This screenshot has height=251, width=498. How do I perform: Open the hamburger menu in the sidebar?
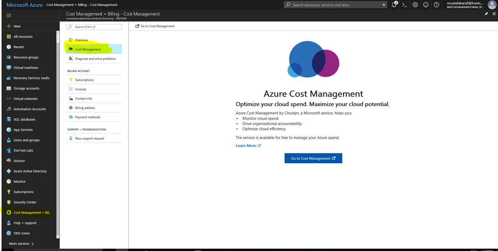(9, 16)
